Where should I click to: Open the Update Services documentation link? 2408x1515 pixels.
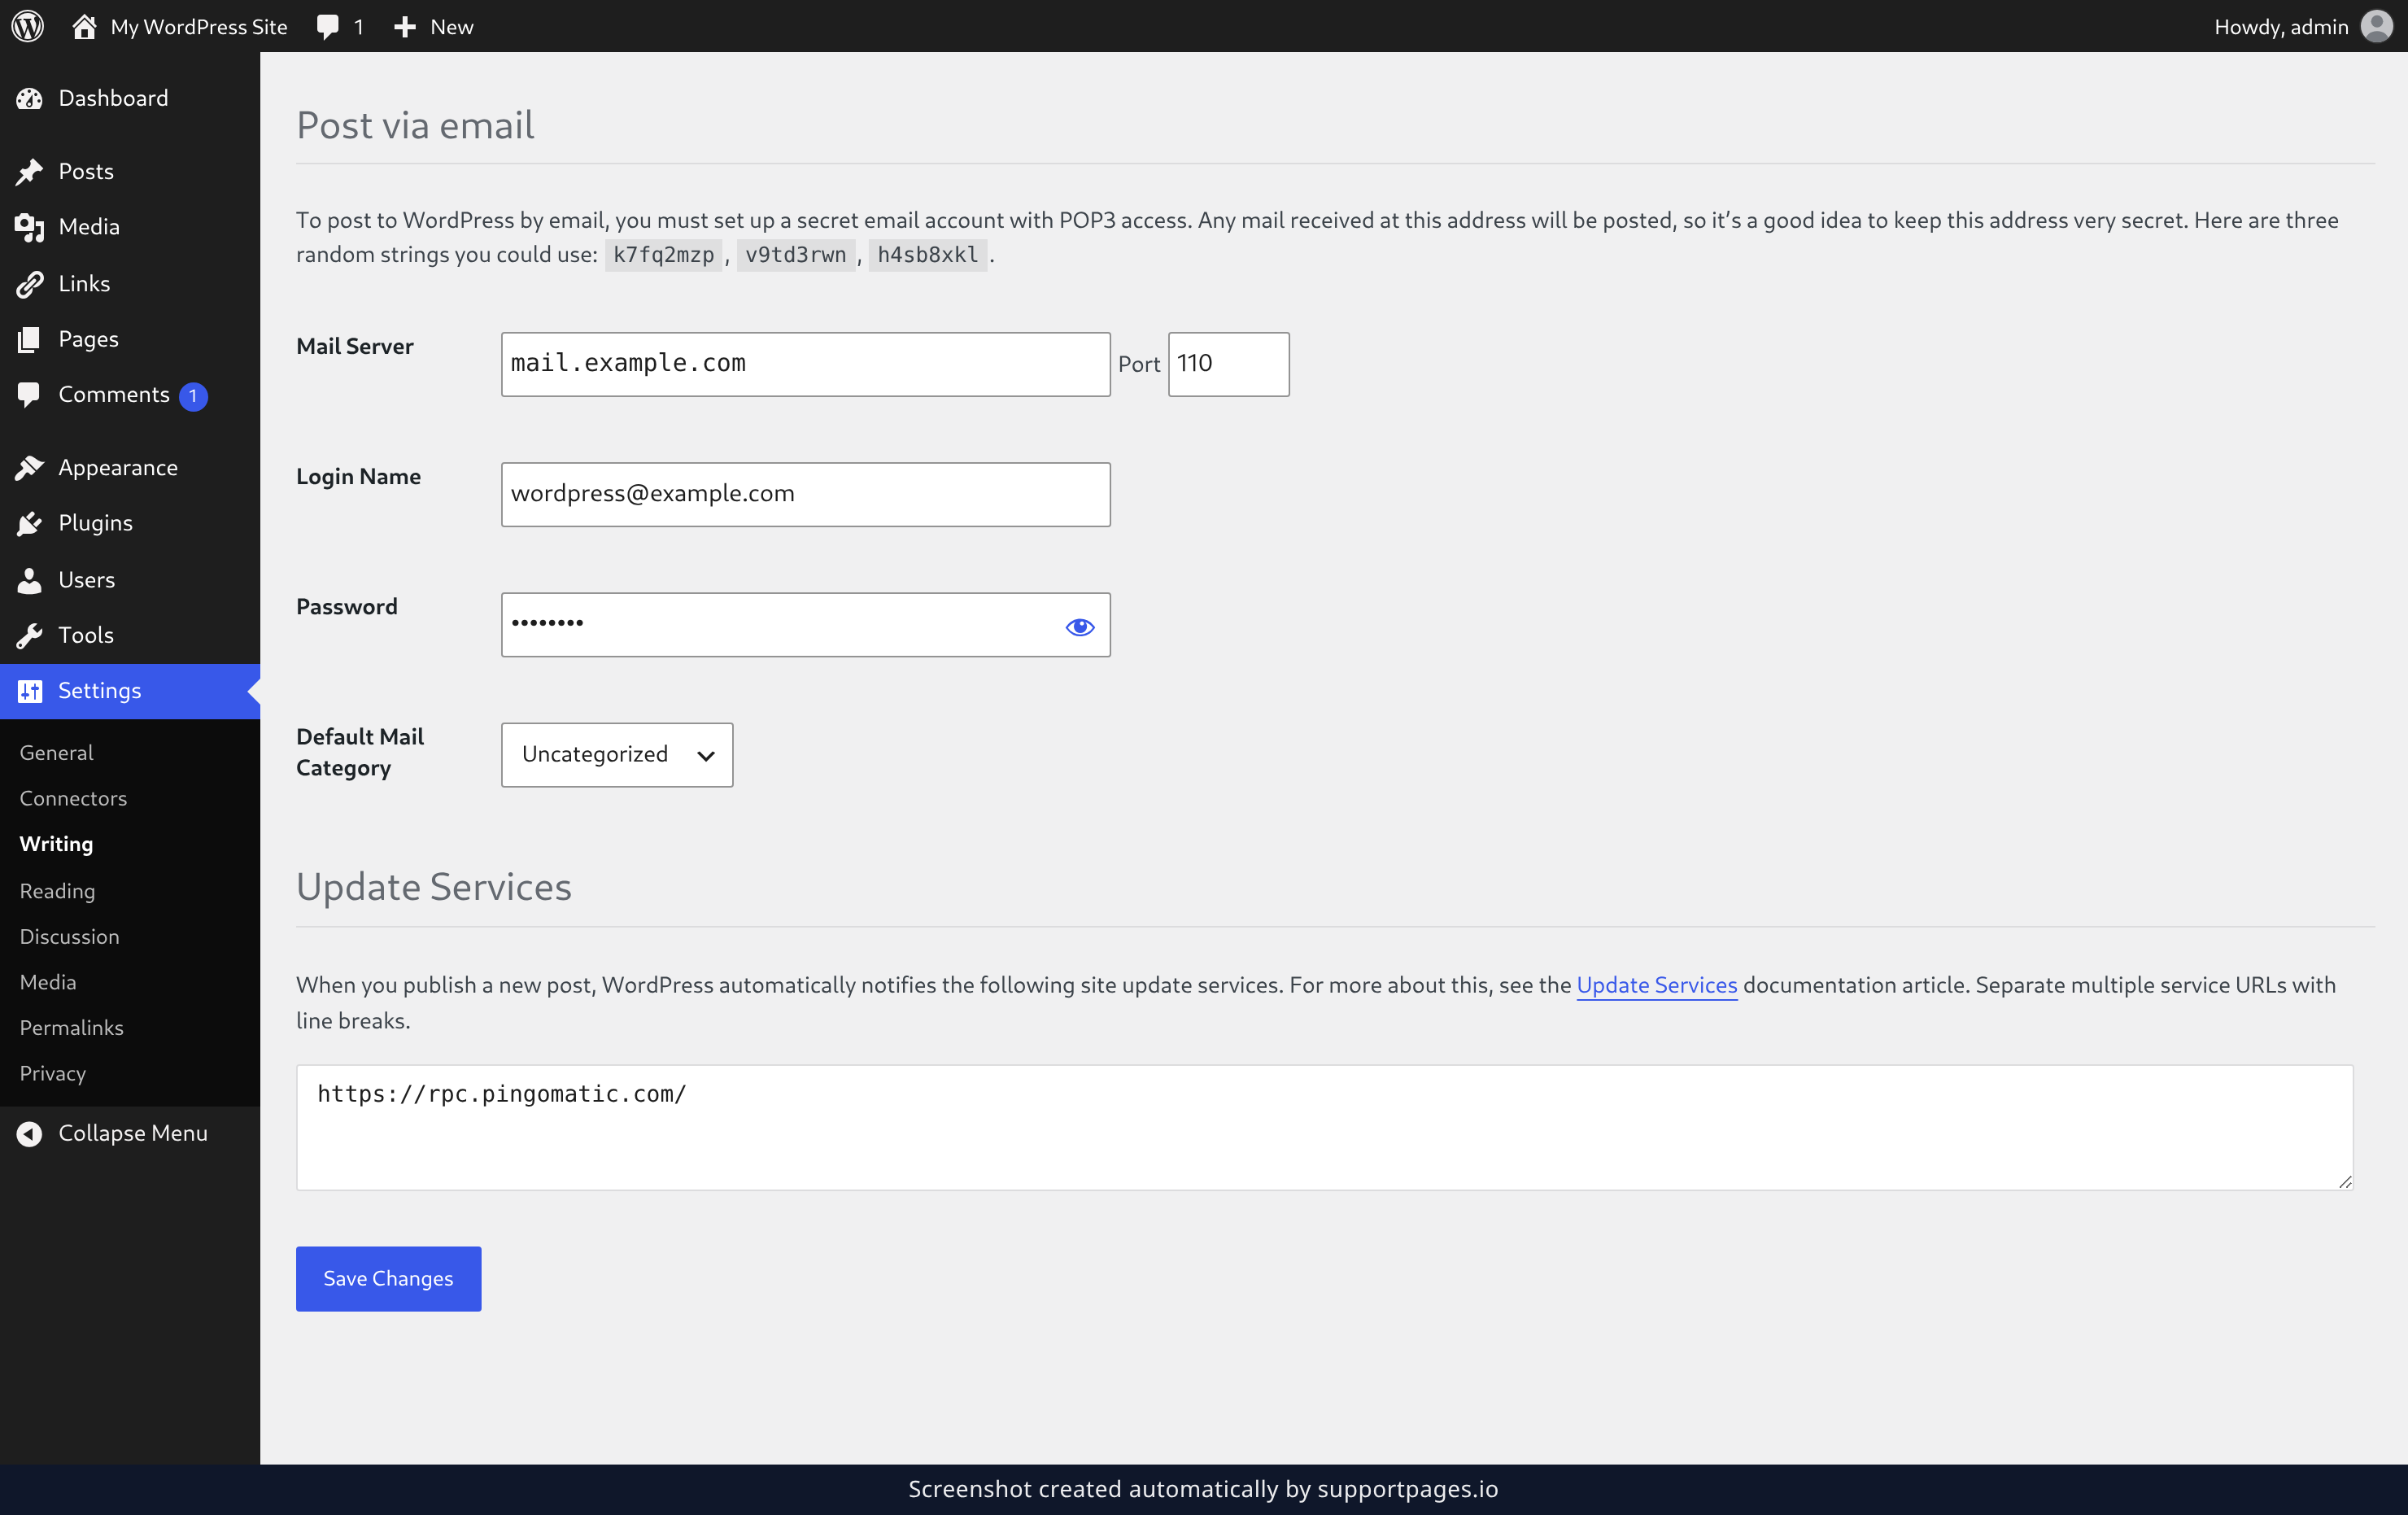click(x=1656, y=985)
